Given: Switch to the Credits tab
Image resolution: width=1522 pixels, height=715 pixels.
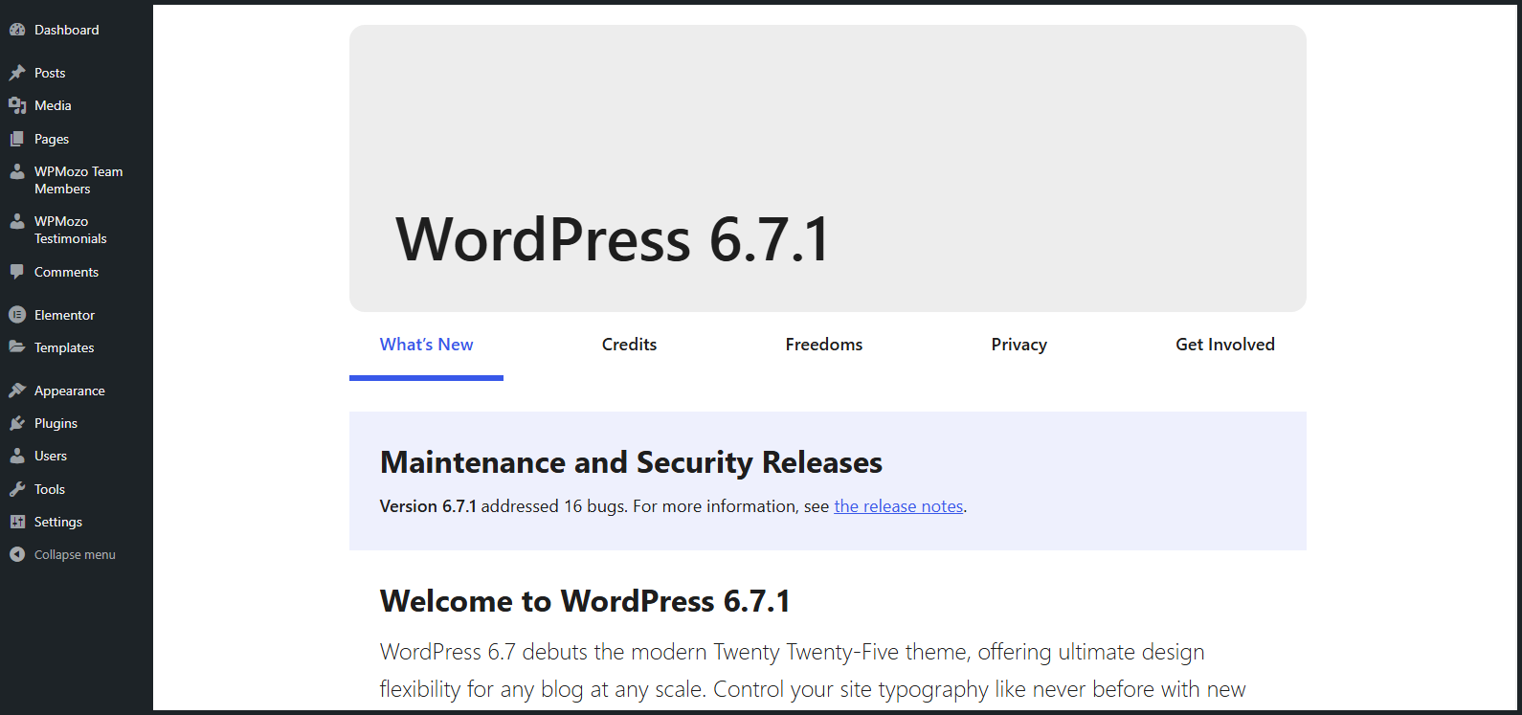Looking at the screenshot, I should point(629,345).
